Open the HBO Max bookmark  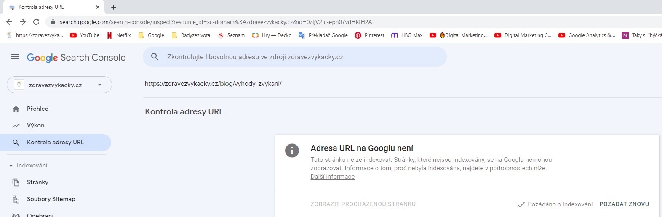coord(407,35)
